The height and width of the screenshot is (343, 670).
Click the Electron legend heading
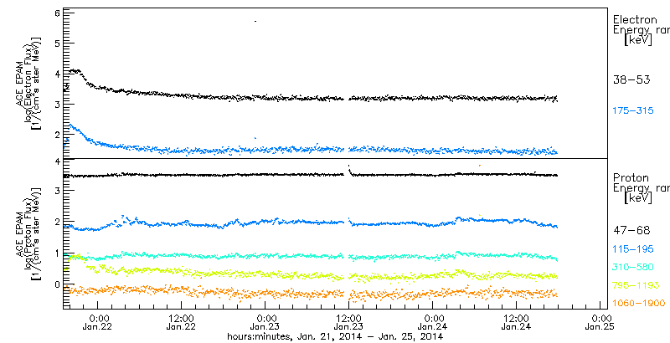636,19
